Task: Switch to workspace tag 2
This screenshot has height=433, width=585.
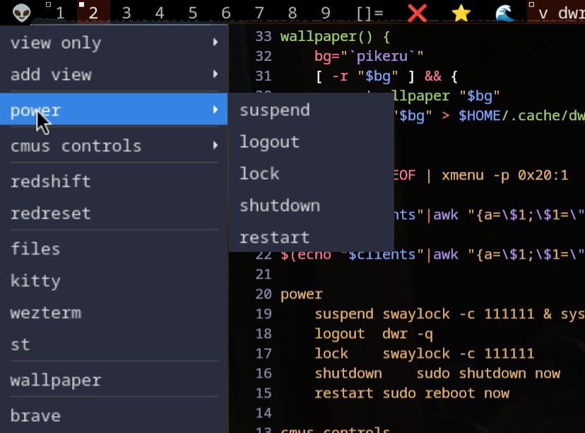Action: tap(93, 13)
